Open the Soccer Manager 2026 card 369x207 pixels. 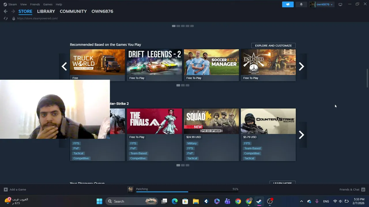211,65
